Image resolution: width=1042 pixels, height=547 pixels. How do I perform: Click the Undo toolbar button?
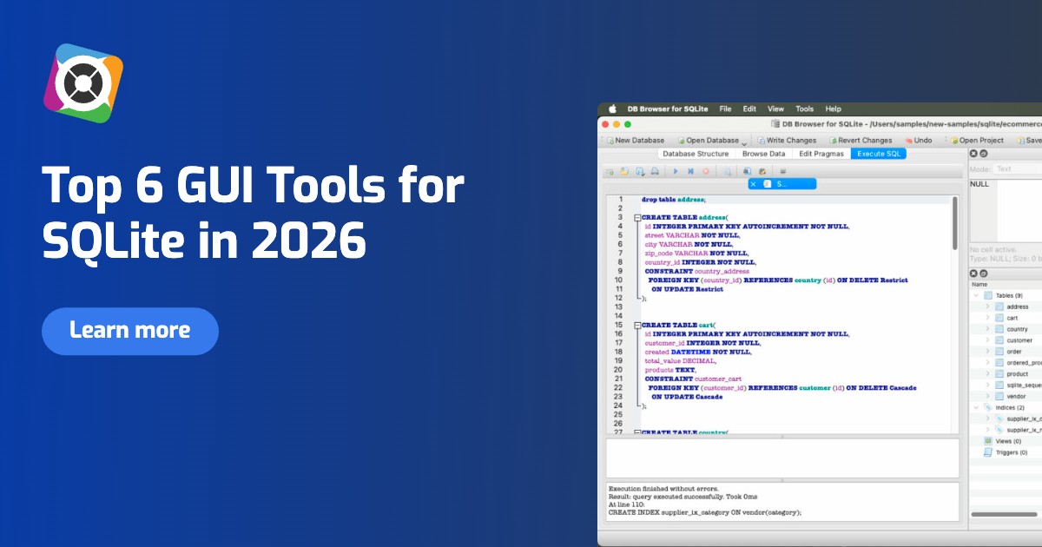[919, 140]
